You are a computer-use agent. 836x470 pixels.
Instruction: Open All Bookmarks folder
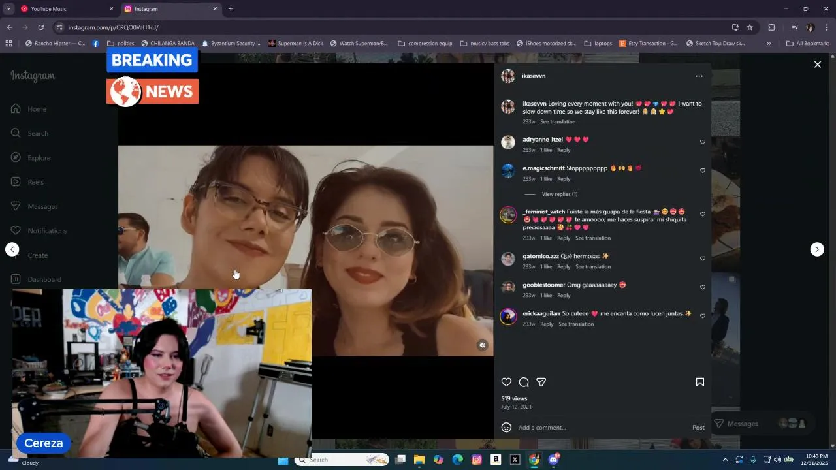[x=808, y=44]
